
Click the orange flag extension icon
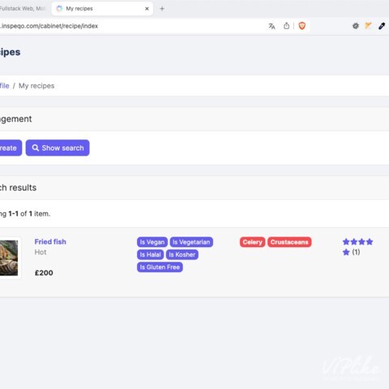click(x=368, y=26)
